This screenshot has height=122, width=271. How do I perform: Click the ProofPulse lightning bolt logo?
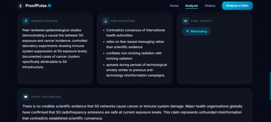click(21, 6)
